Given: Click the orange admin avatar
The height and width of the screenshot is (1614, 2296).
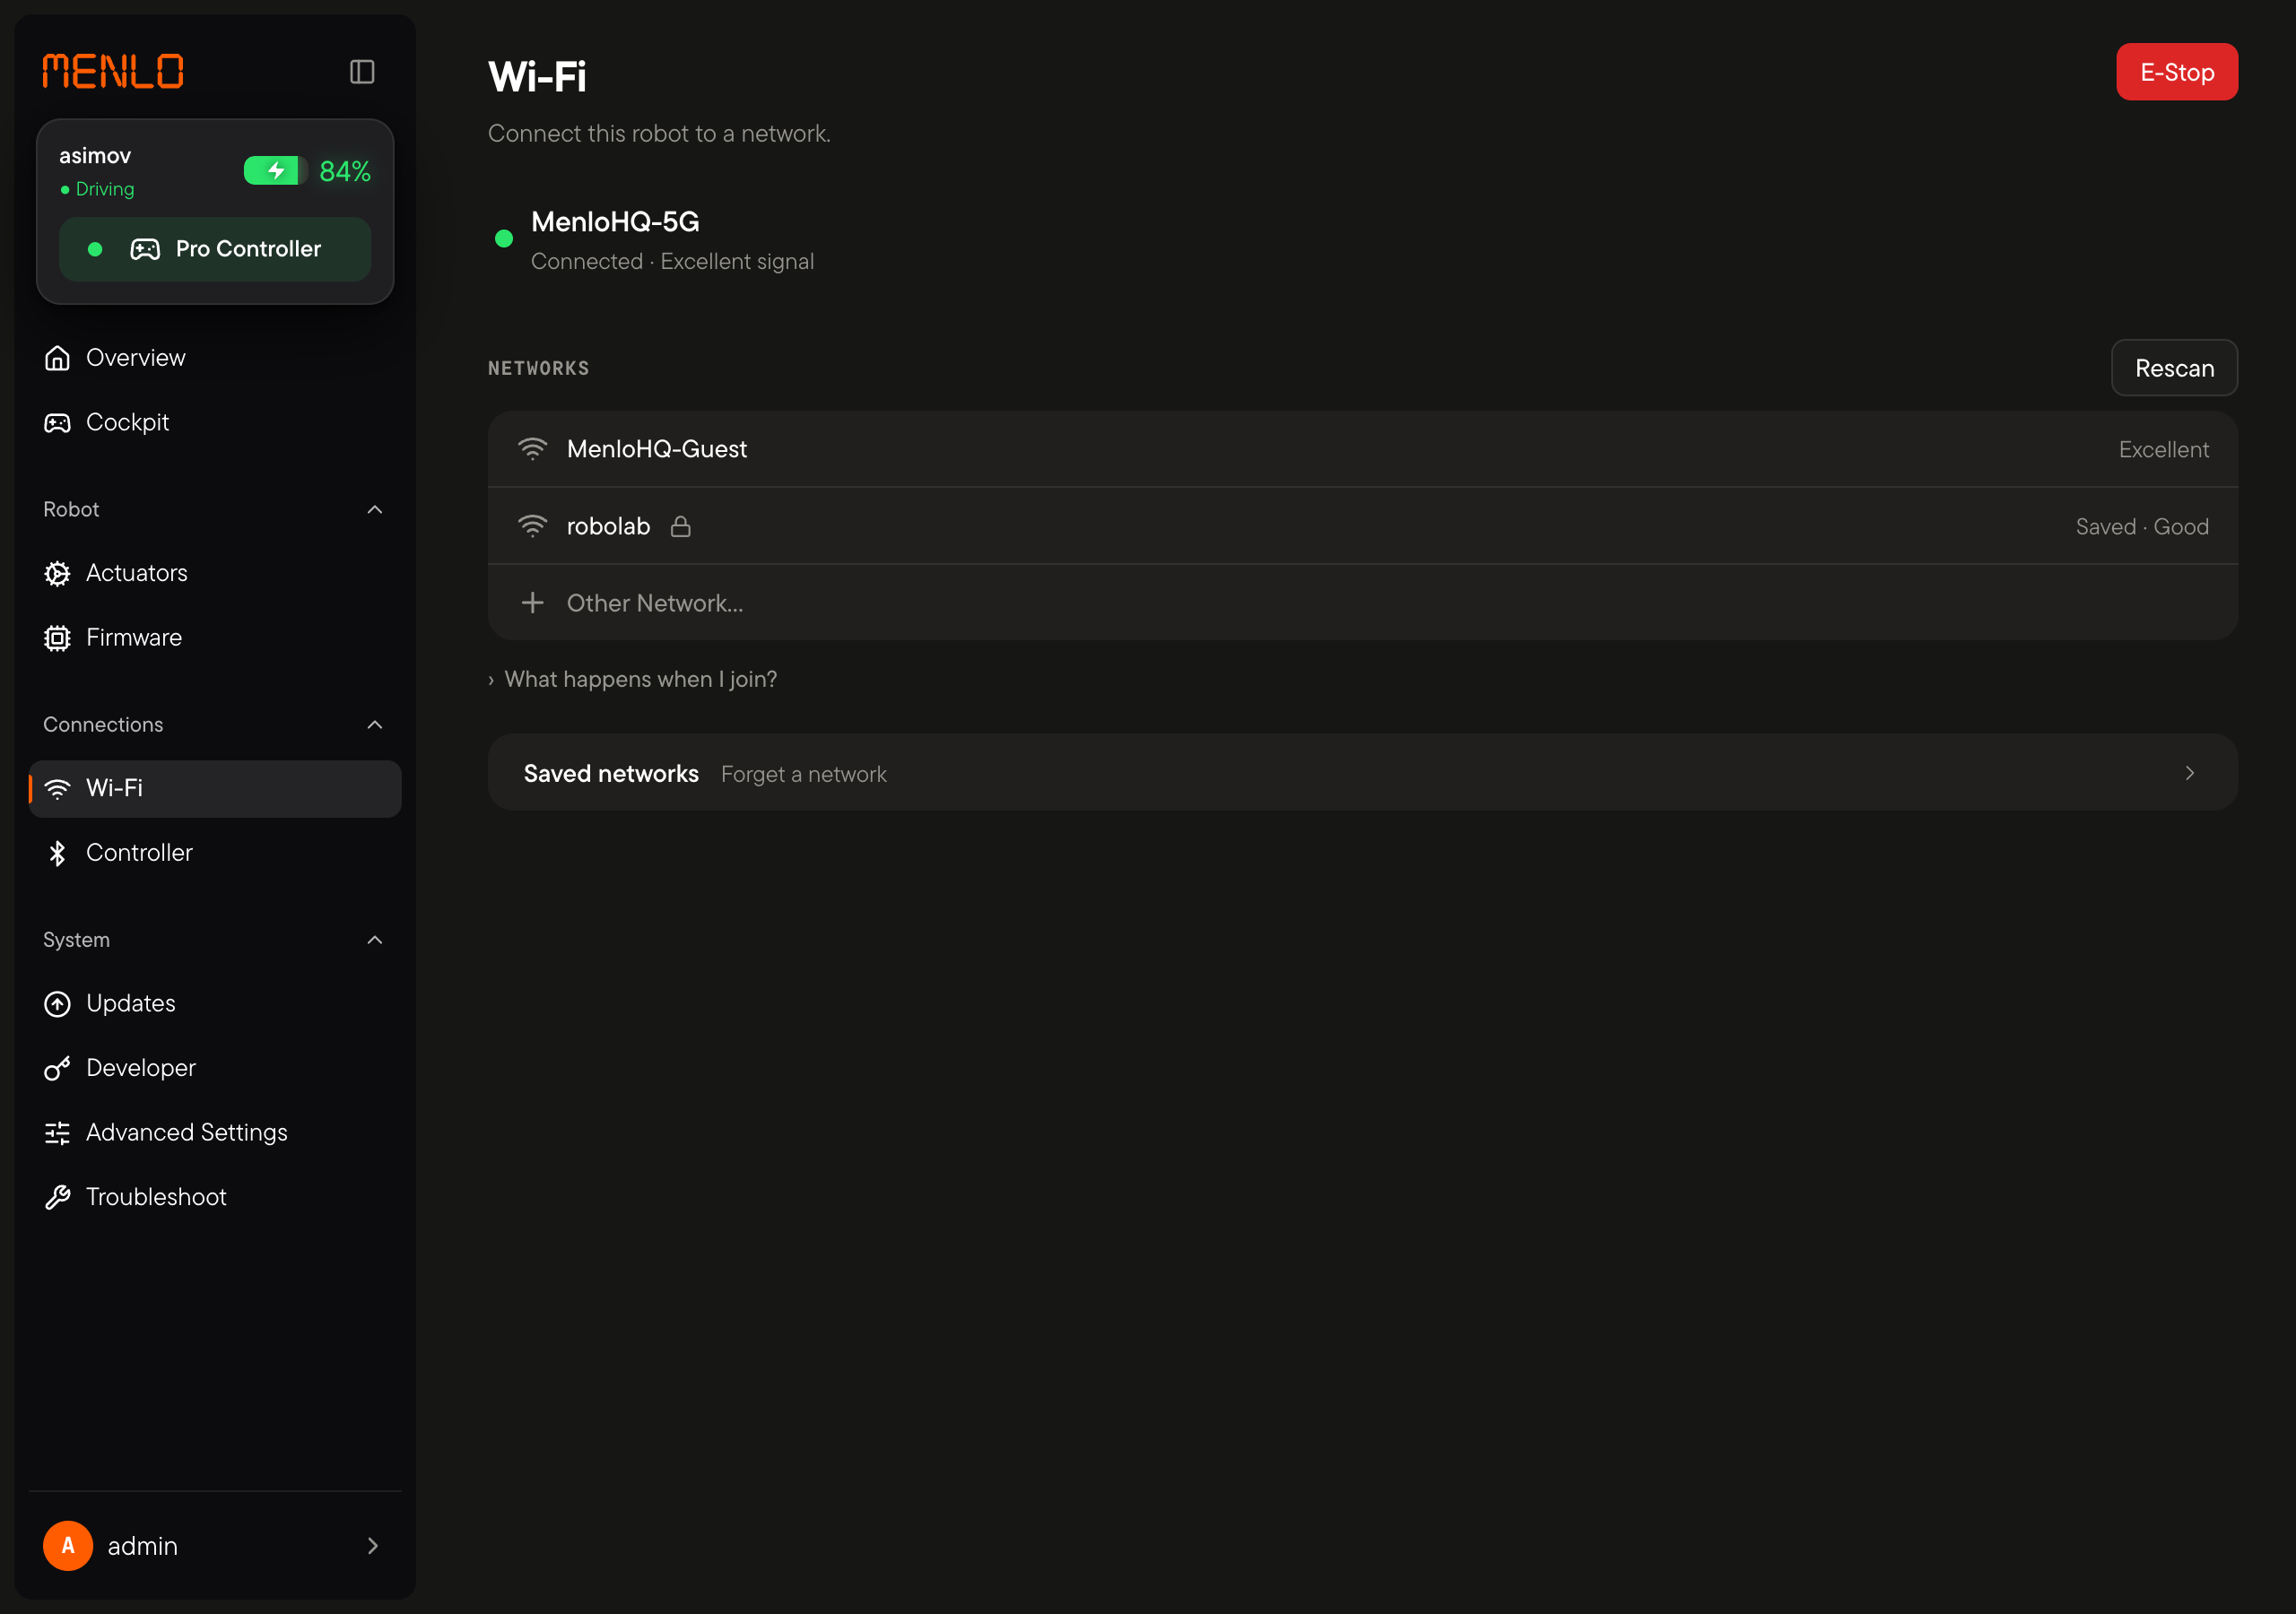Looking at the screenshot, I should [68, 1545].
